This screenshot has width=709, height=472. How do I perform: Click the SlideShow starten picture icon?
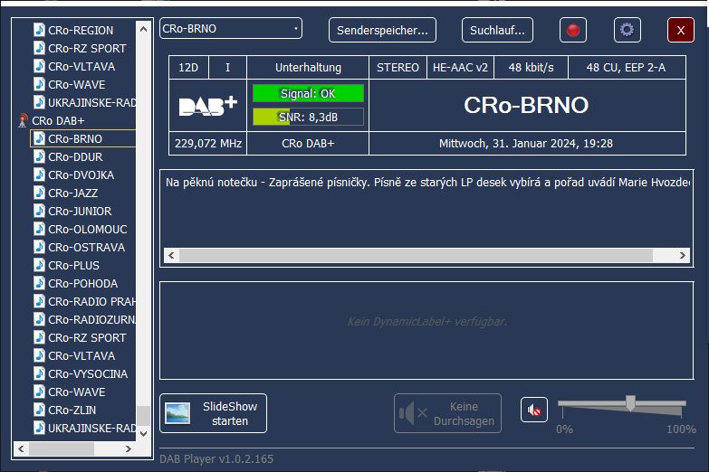point(177,413)
